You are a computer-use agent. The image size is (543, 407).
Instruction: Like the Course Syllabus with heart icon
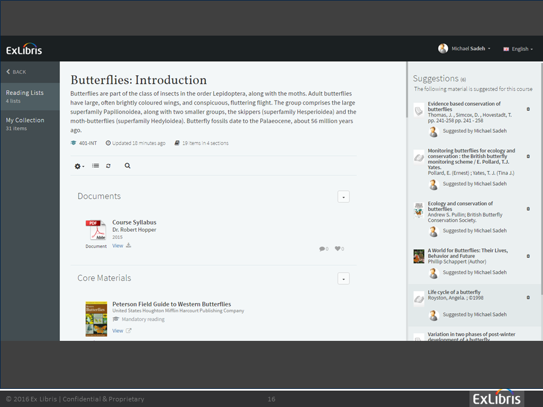338,249
